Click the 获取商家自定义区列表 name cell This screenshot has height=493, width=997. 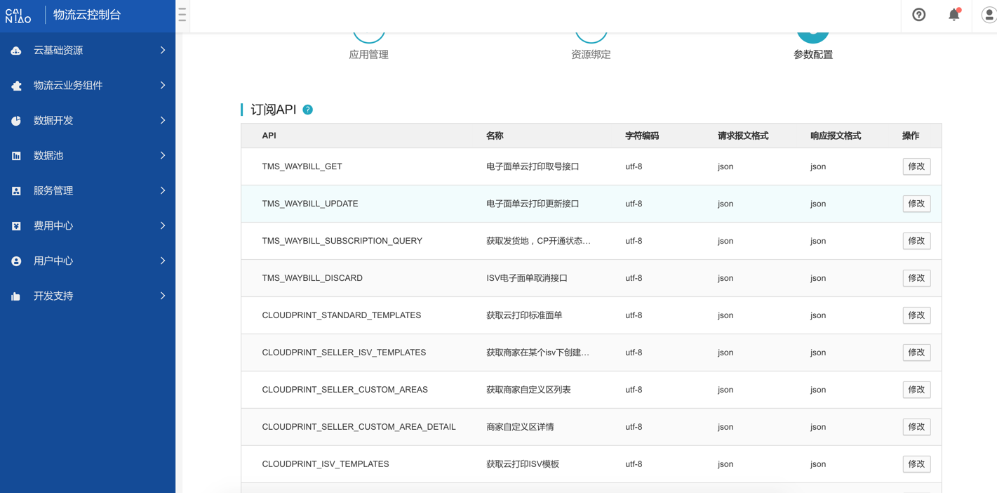pyautogui.click(x=528, y=390)
